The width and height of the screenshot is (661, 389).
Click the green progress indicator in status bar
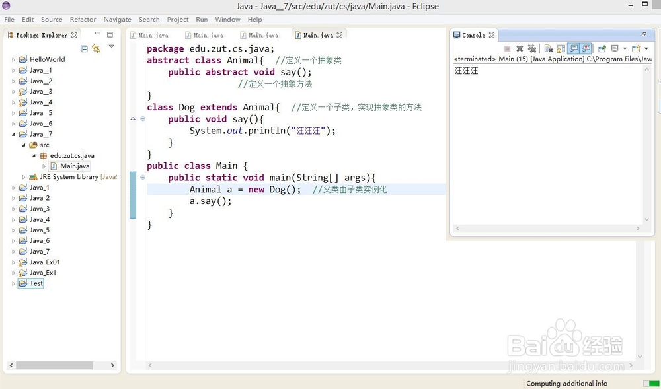tap(651, 384)
